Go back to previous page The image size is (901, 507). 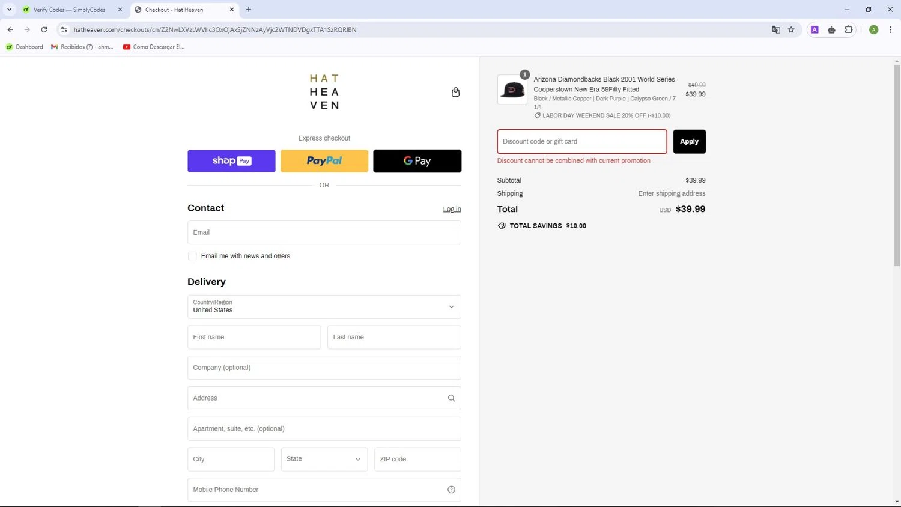[10, 29]
